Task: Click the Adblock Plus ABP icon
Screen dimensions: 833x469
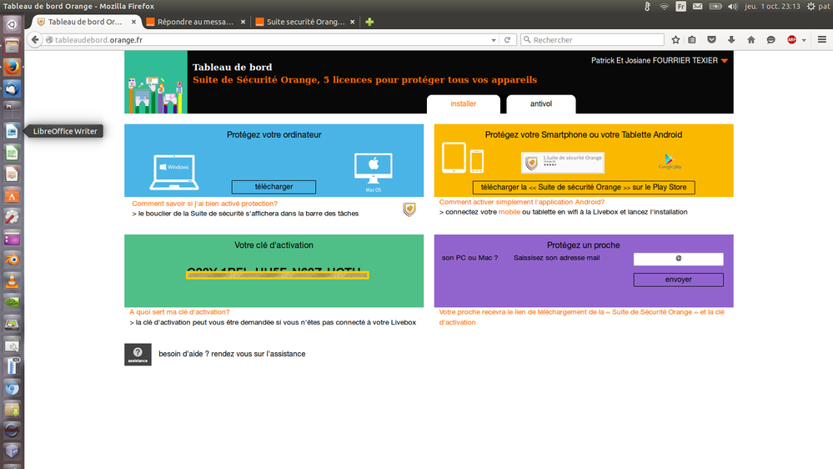Action: tap(791, 40)
